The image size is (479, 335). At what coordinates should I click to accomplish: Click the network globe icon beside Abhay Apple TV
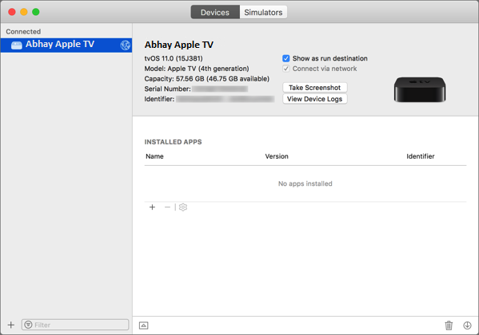coord(126,45)
